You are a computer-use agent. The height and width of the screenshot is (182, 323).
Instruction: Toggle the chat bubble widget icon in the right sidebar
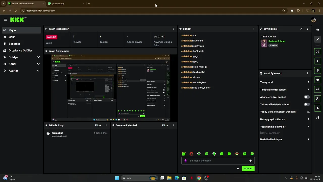tap(317, 80)
